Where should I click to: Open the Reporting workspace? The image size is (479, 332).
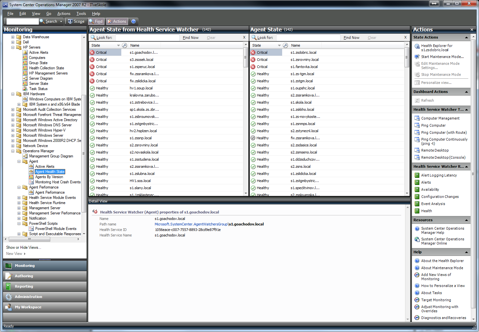pyautogui.click(x=45, y=286)
